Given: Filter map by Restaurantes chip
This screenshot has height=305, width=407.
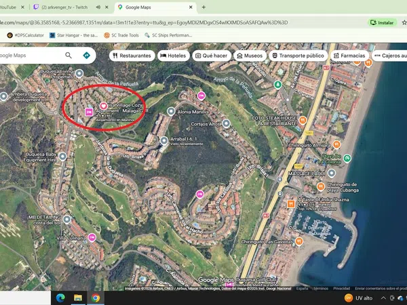Looking at the screenshot, I should [132, 56].
